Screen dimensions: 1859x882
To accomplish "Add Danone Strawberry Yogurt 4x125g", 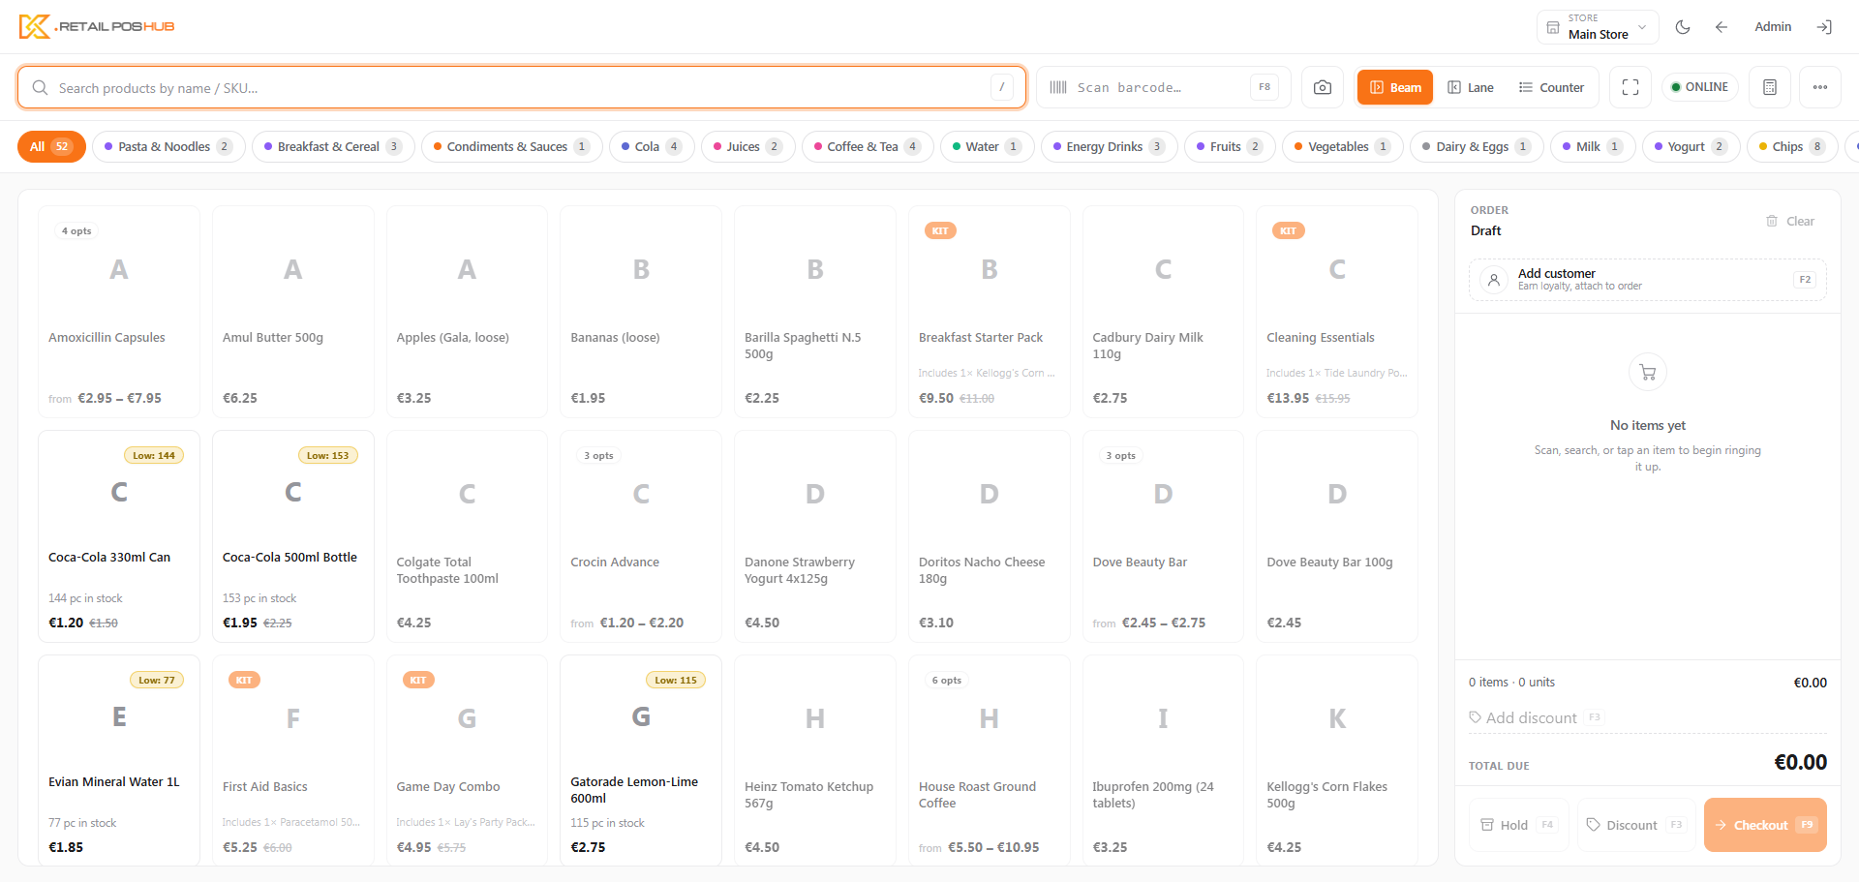I will coord(815,536).
